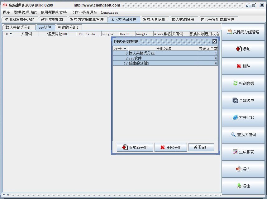267x199 pixels.
Task: Open the 内容采集配置和管理 tab
Action: [x=218, y=20]
